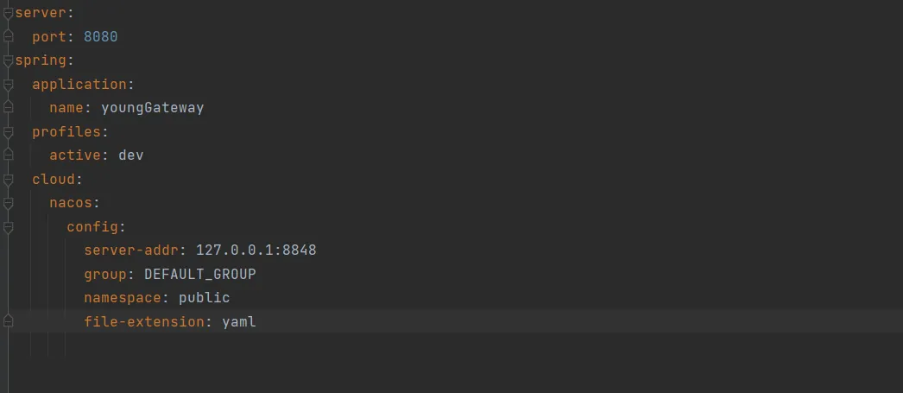Screen dimensions: 903x393
Task: Place cursor on the dev profile value
Action: click(x=130, y=155)
